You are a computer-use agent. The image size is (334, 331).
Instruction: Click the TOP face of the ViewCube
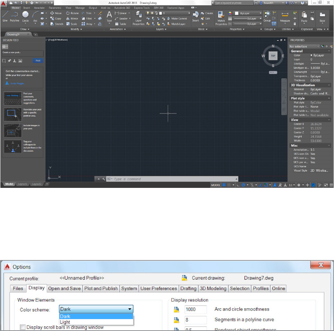(x=273, y=56)
